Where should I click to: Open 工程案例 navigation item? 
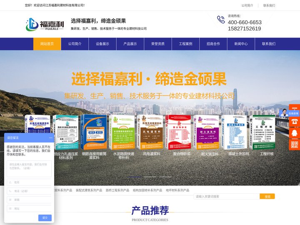tap(185, 44)
